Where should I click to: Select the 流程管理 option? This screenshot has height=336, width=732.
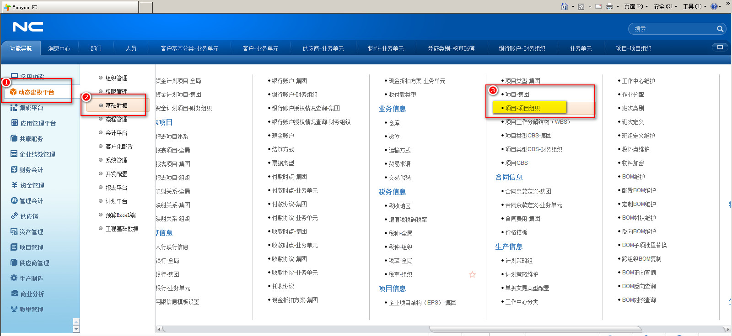pos(116,119)
